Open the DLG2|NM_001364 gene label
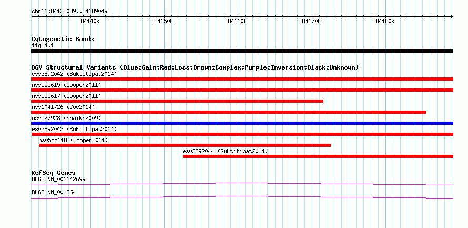This screenshot has width=468, height=228. click(54, 192)
